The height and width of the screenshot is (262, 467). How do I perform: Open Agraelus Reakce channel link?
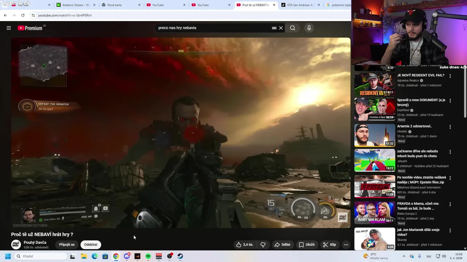click(x=408, y=80)
